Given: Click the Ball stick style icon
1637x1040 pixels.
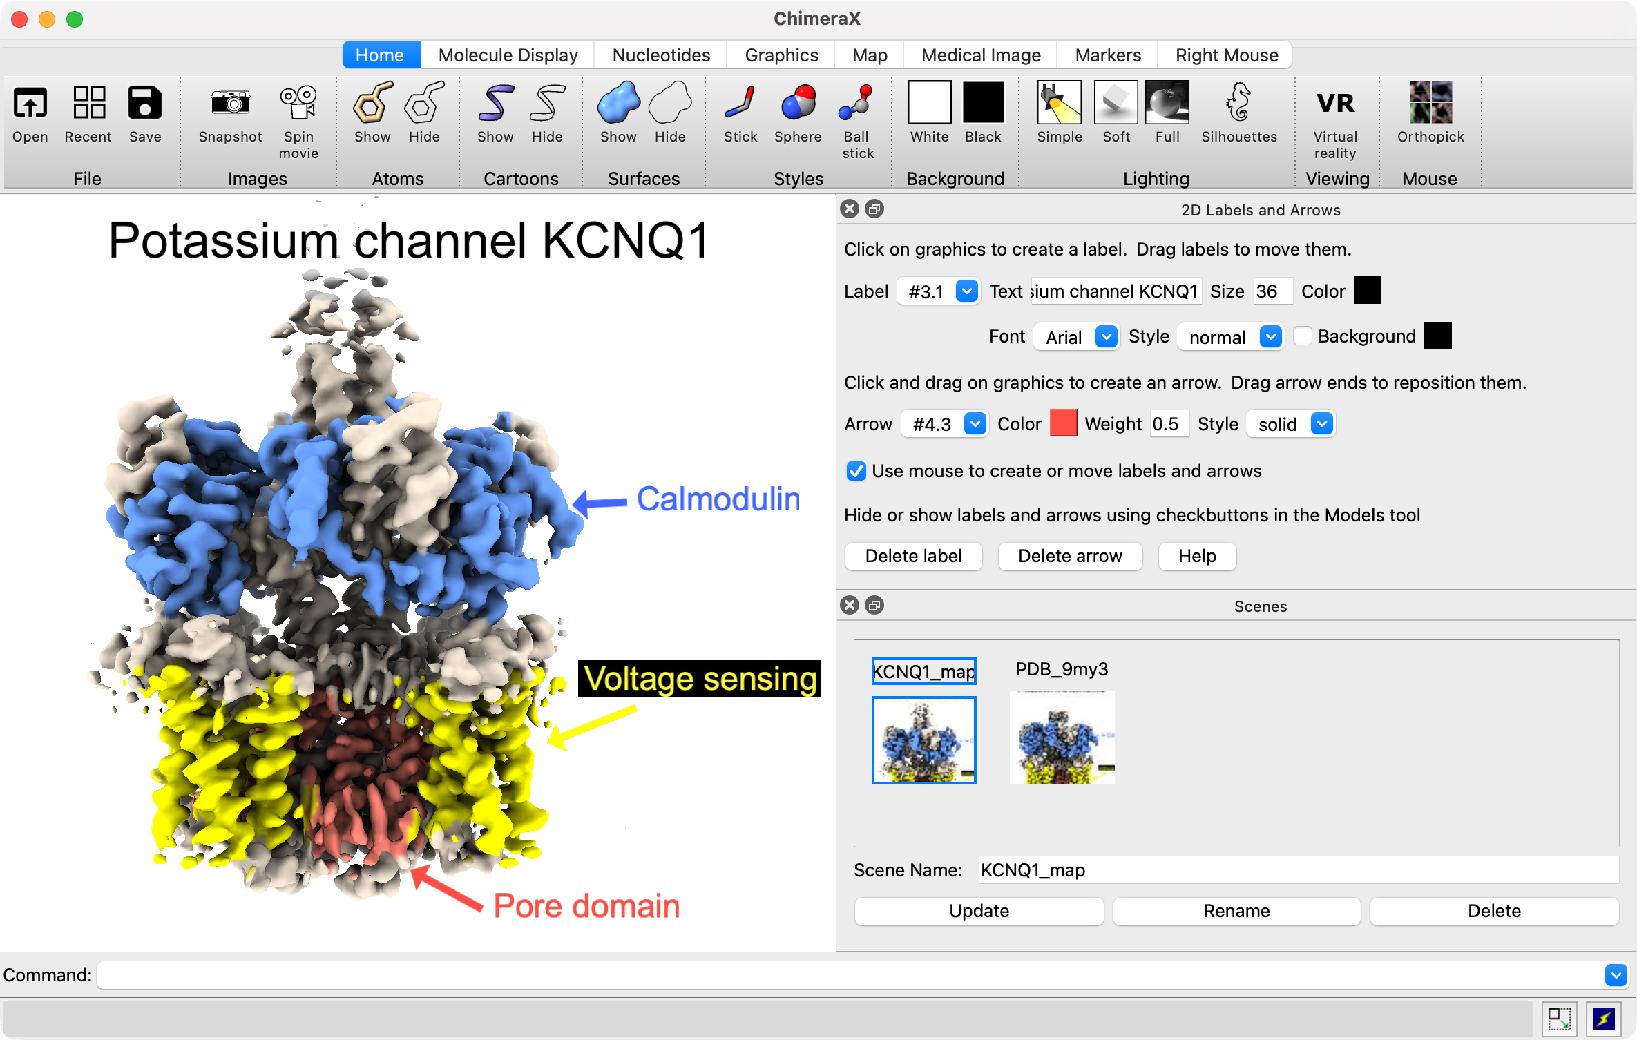Looking at the screenshot, I should [857, 104].
